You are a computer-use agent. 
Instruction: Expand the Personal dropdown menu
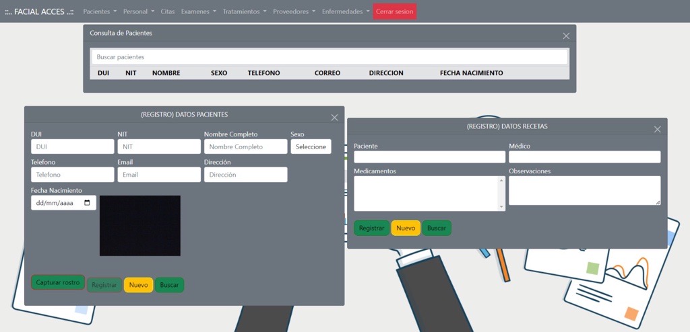(x=138, y=11)
